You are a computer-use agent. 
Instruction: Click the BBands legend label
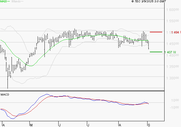(x=16, y=1)
